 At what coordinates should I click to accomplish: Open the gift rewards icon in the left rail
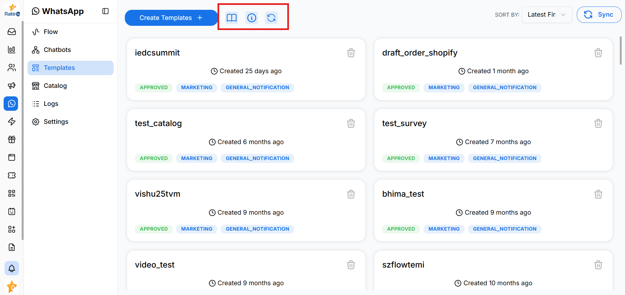click(11, 139)
